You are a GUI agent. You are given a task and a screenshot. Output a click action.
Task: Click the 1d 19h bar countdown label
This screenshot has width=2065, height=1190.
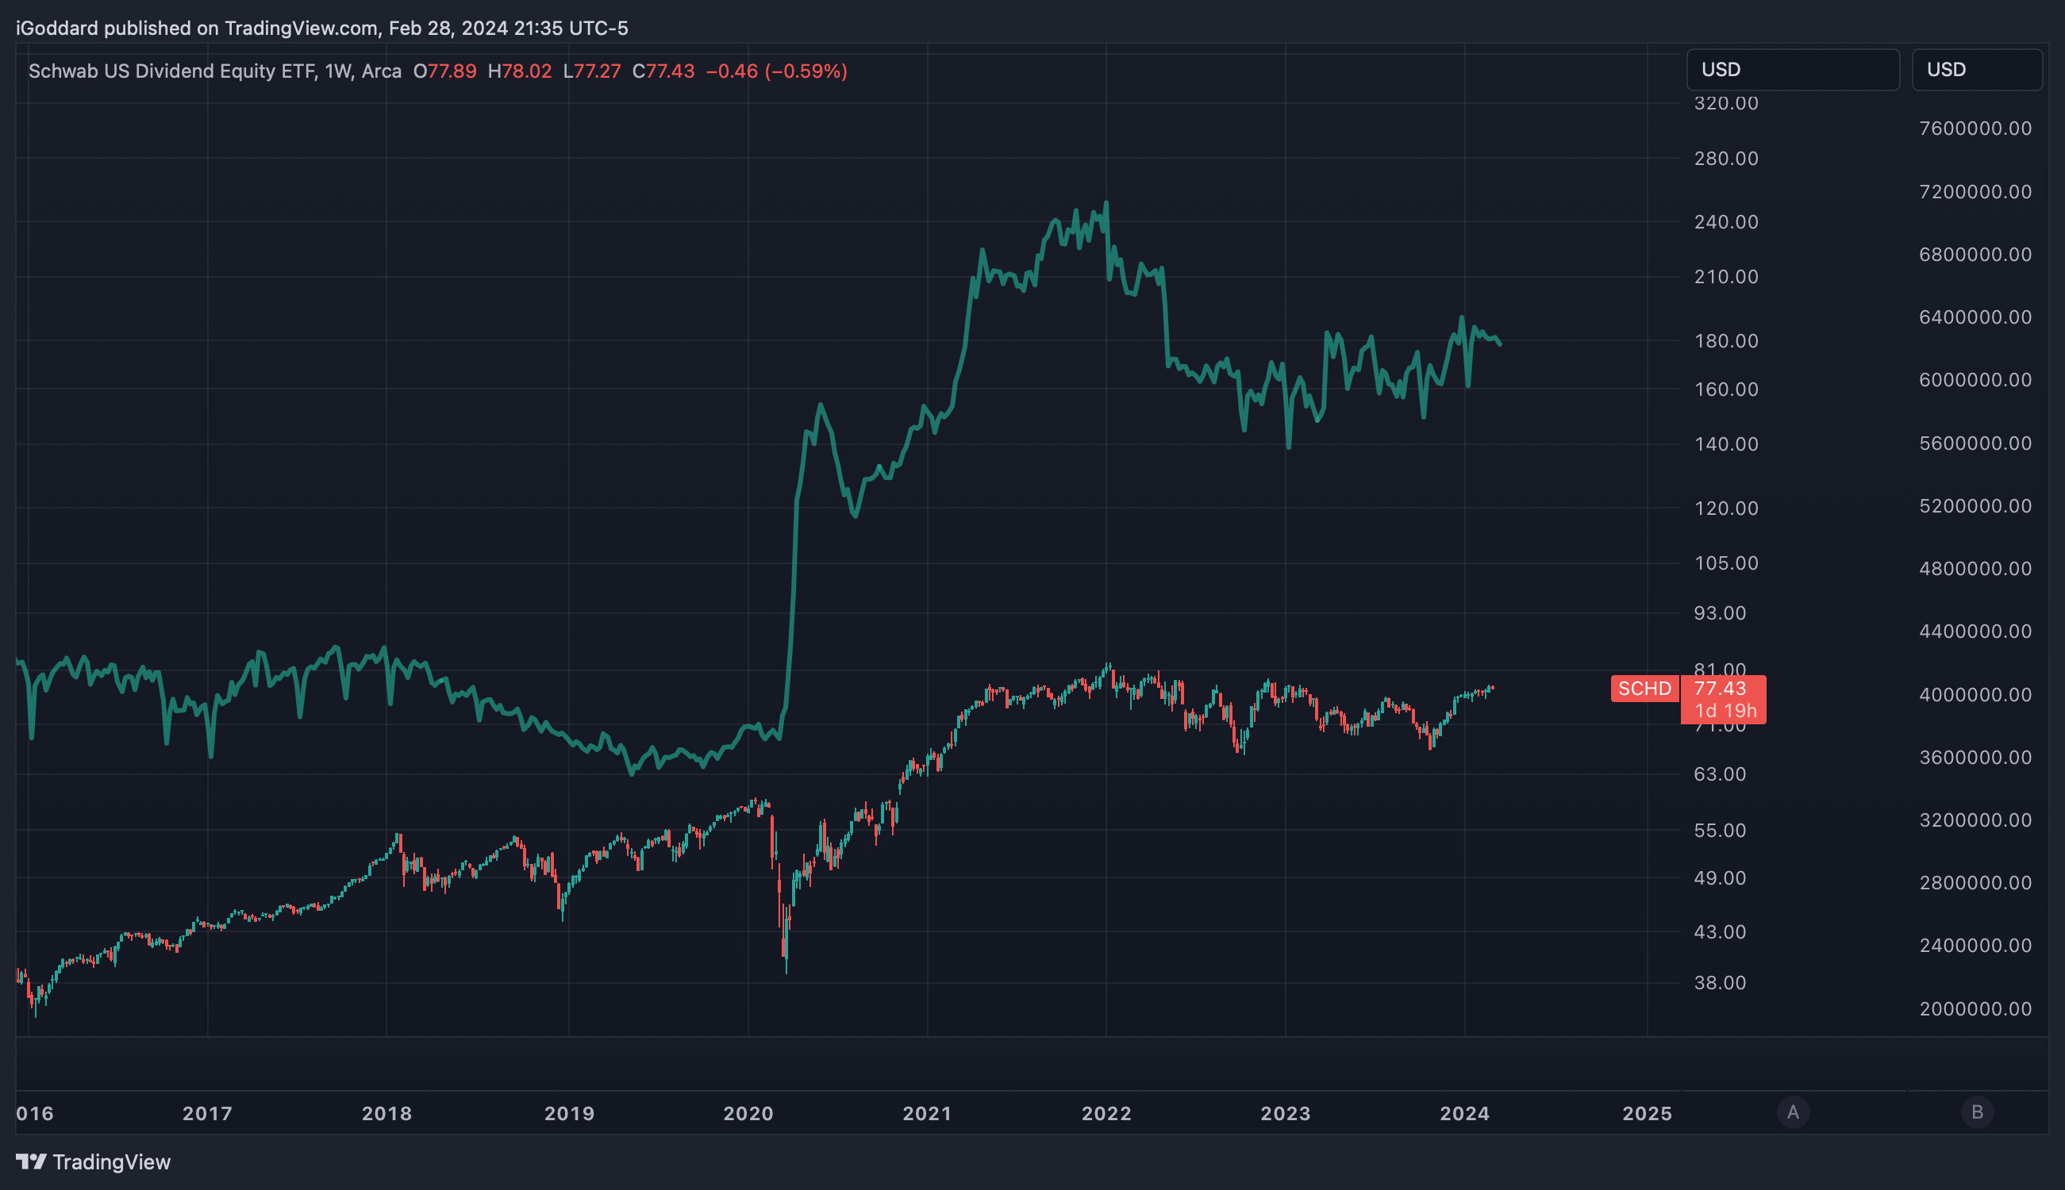pos(1725,711)
